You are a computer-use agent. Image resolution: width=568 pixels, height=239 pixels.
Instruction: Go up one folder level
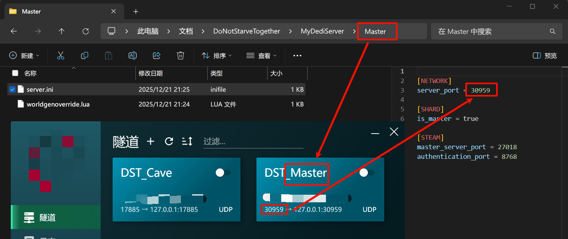pos(62,31)
